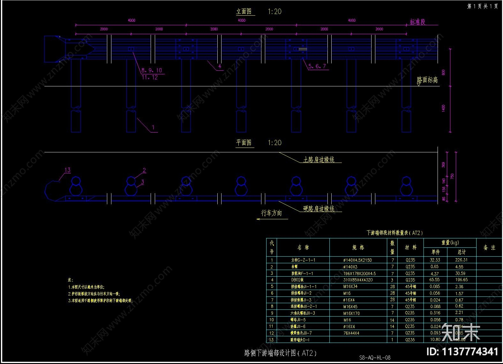Click the 圆形端头D-I name cell

click(x=300, y=340)
